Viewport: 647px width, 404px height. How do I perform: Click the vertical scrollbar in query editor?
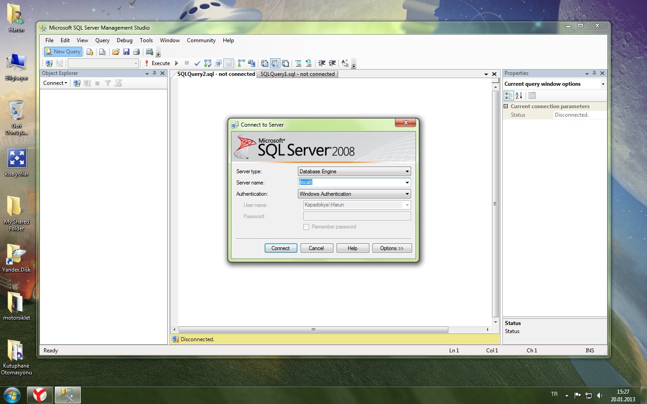click(495, 204)
